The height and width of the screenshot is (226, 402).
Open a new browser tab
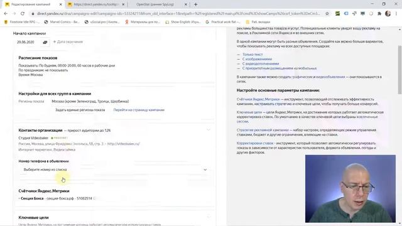pyautogui.click(x=195, y=4)
